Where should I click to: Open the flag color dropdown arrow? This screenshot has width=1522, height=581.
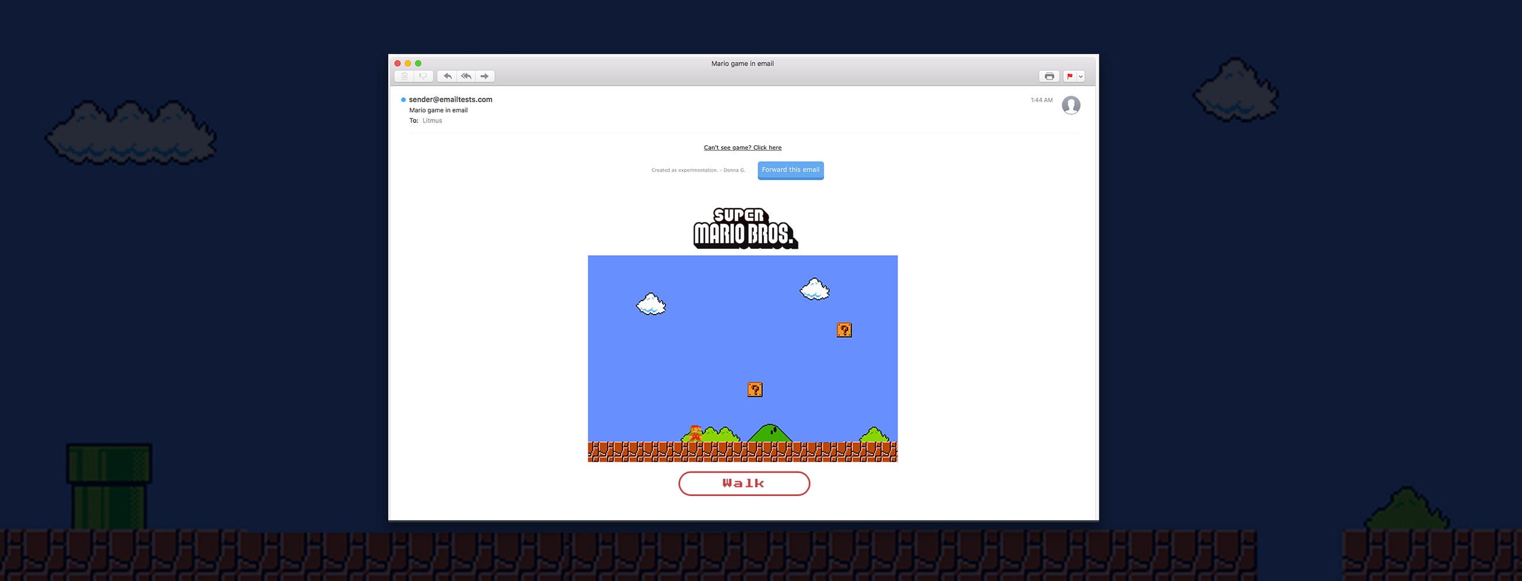pos(1081,76)
